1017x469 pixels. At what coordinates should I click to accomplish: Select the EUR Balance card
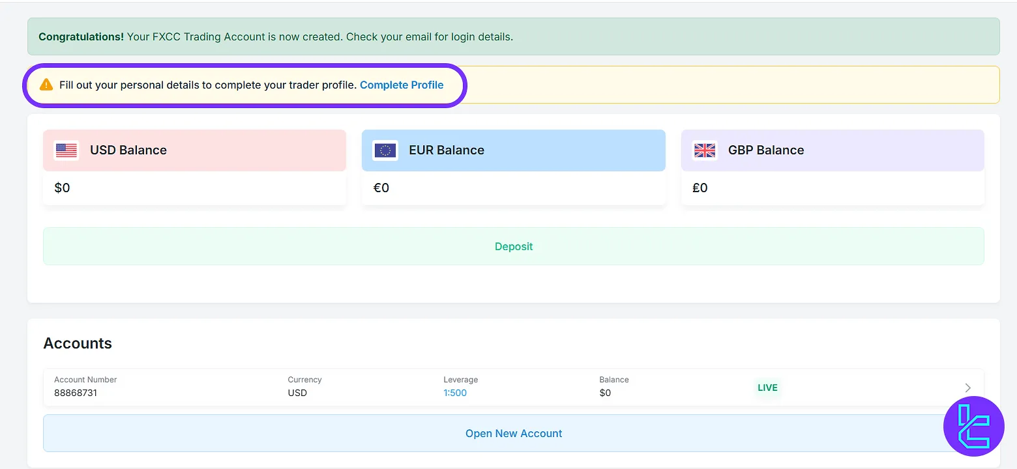[x=513, y=166]
